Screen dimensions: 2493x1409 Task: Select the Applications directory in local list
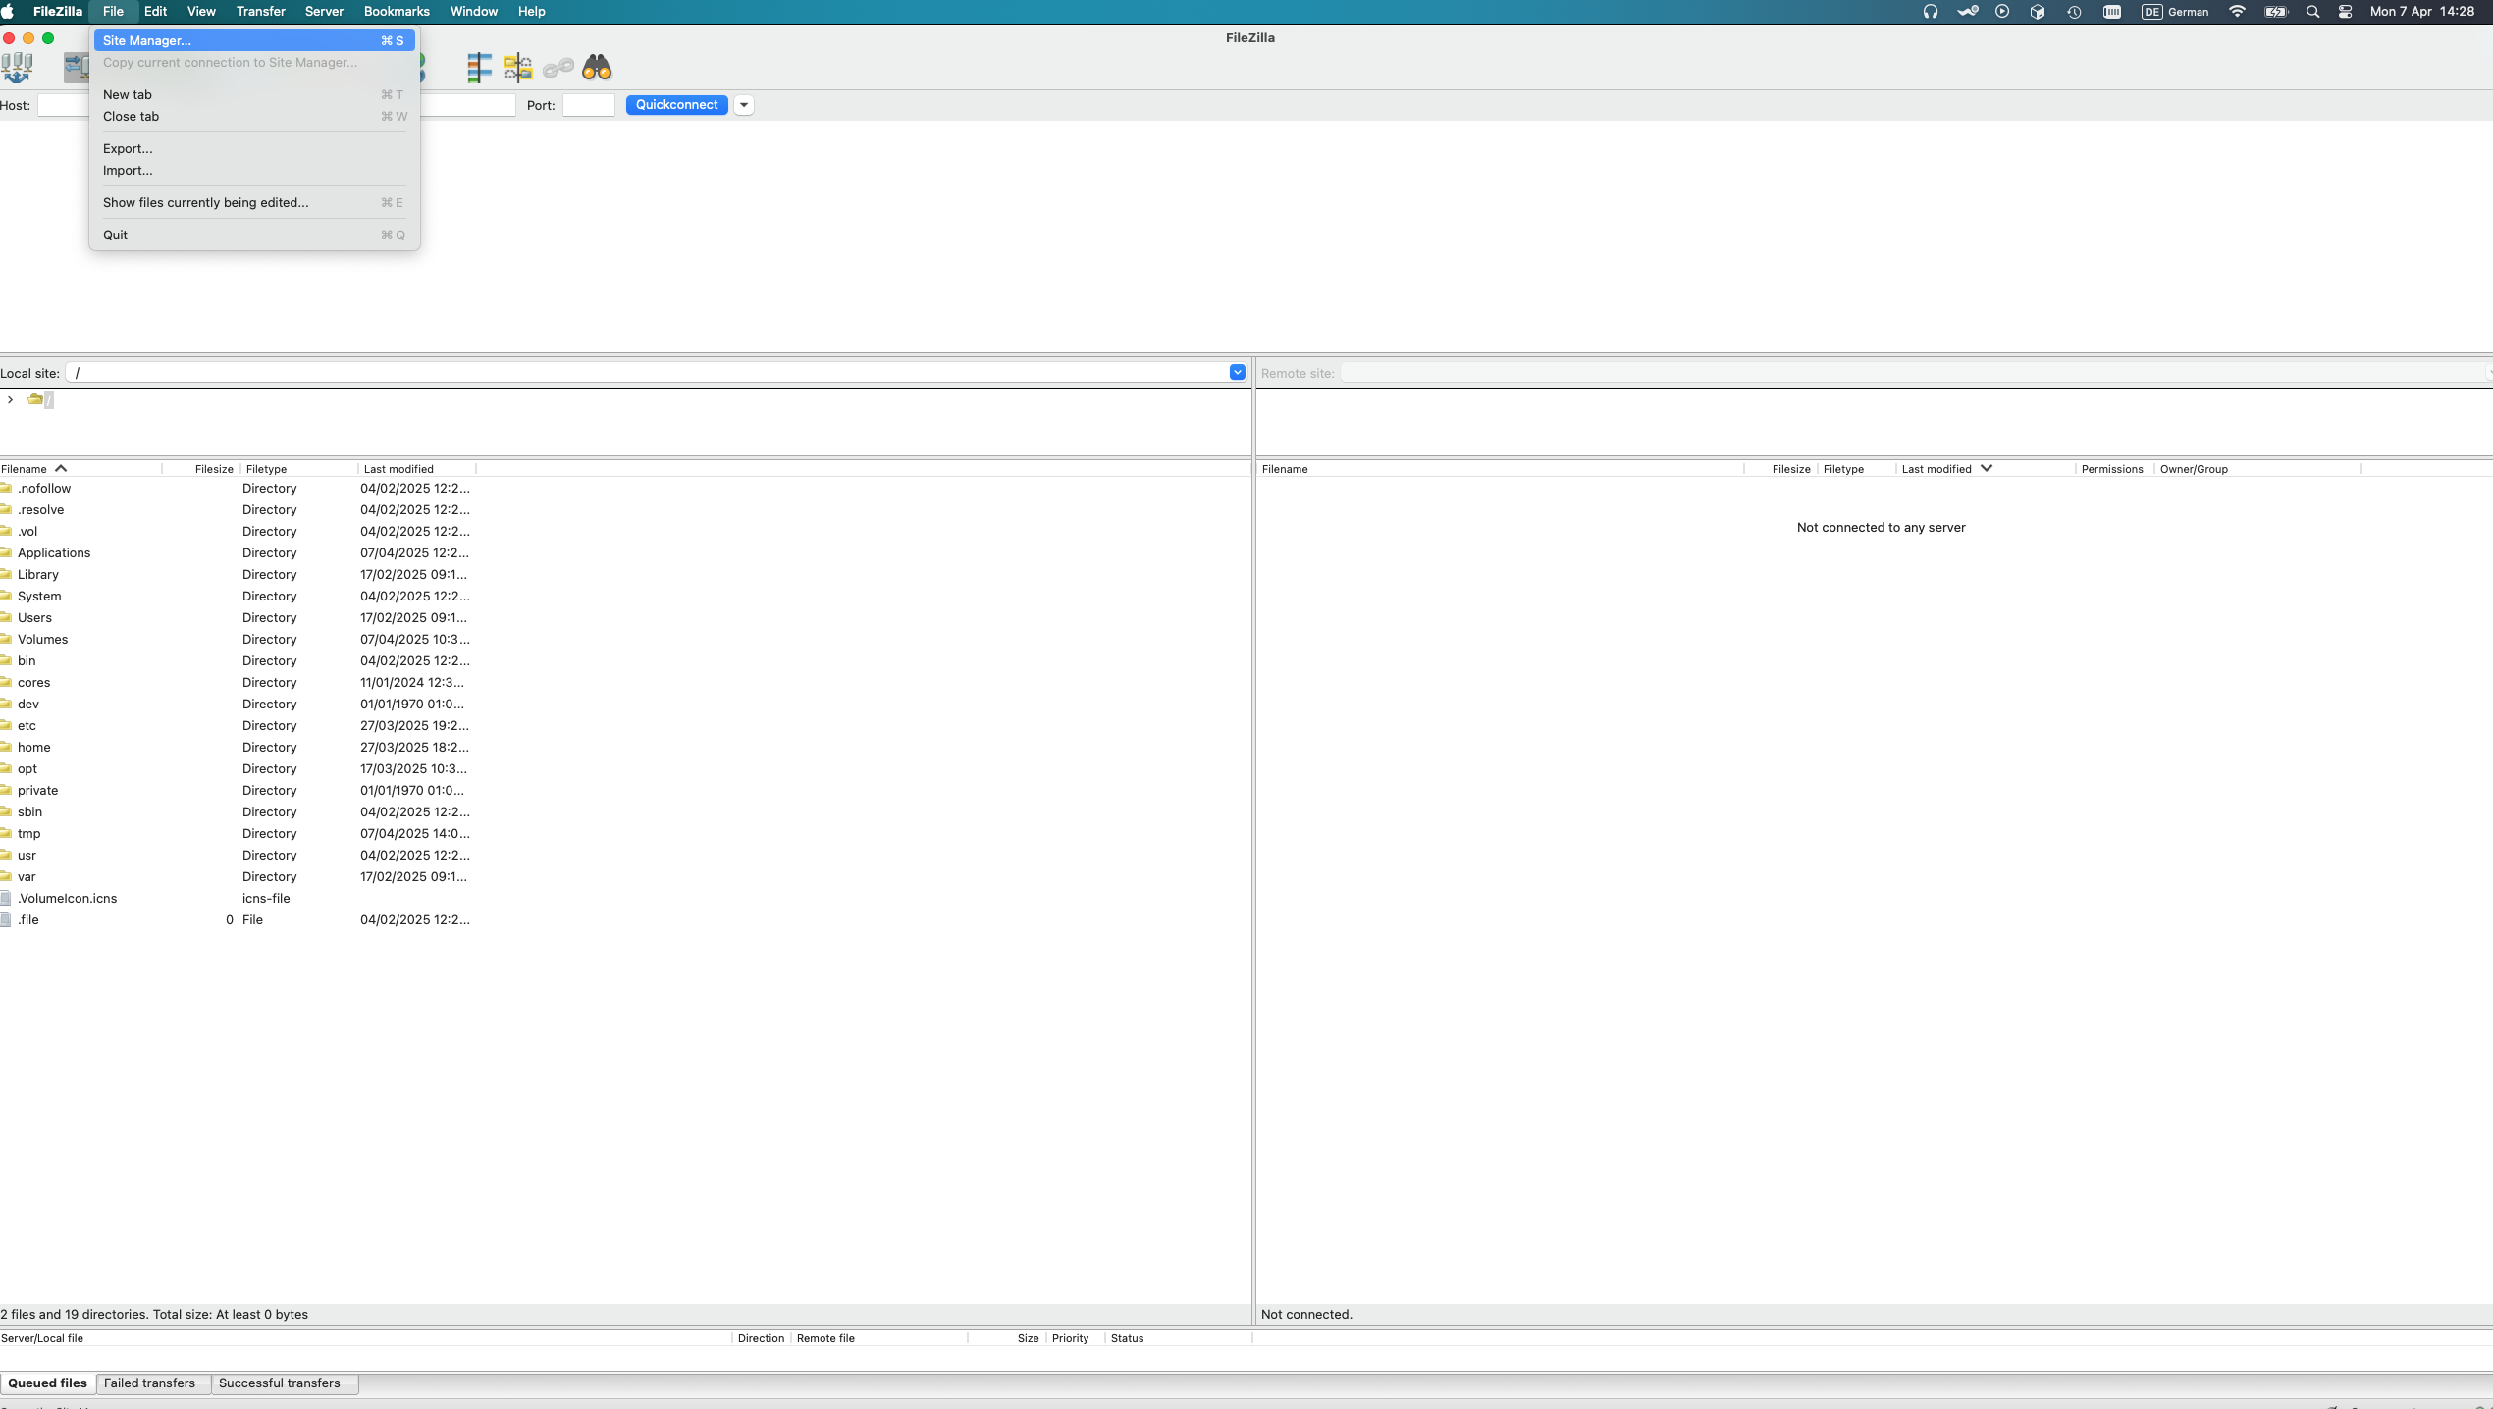(54, 552)
